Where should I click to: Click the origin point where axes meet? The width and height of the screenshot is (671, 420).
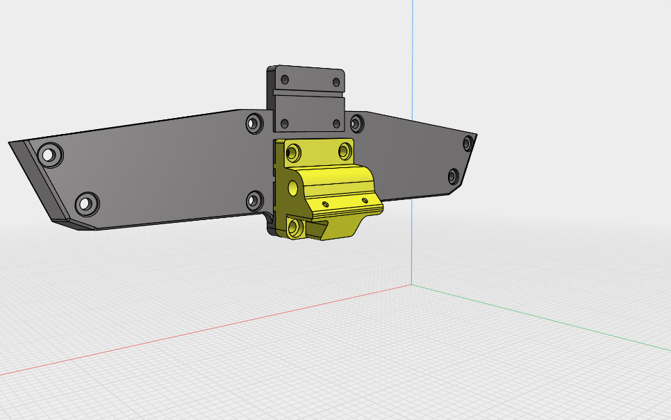click(x=412, y=285)
